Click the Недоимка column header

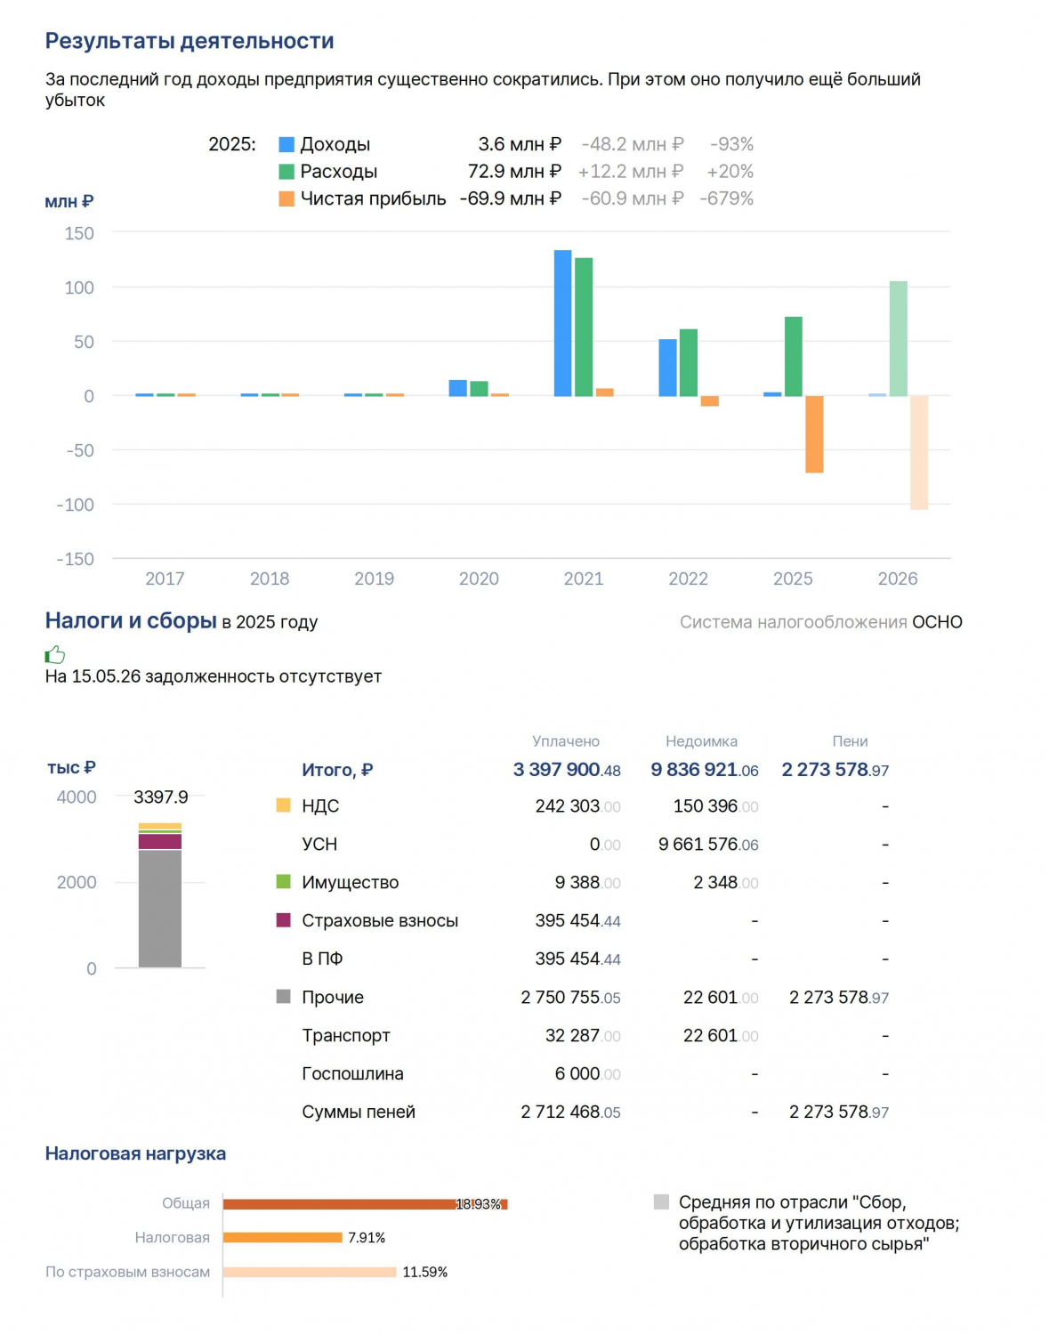point(701,741)
